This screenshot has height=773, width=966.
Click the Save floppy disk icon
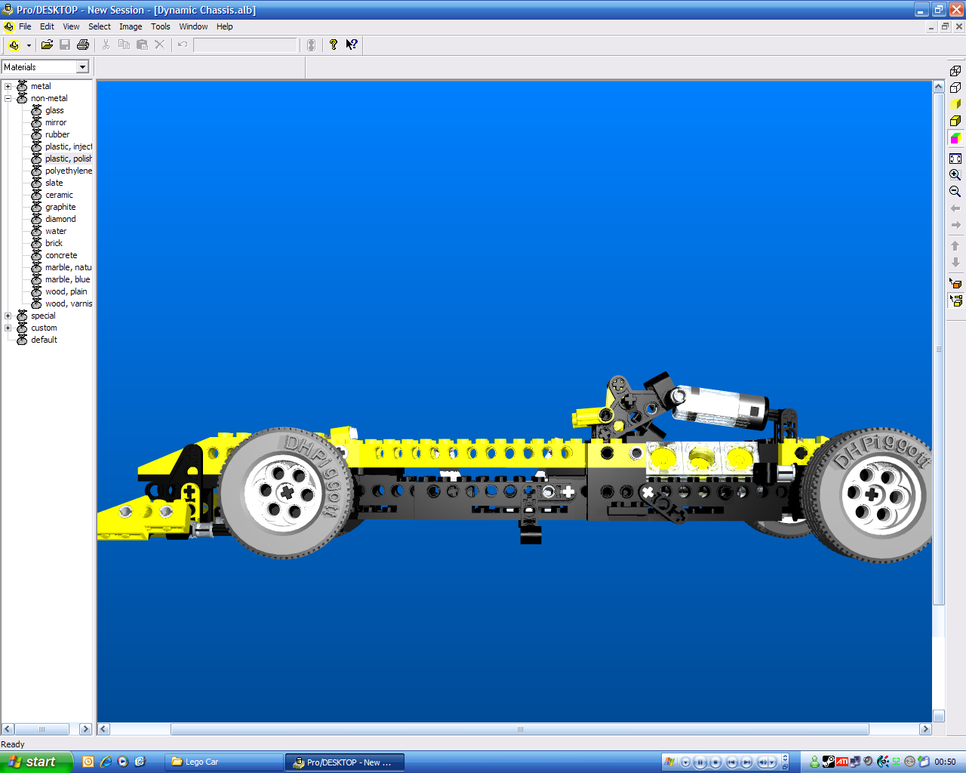pyautogui.click(x=65, y=45)
